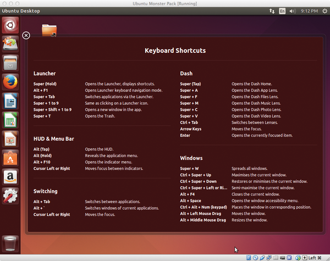Open the sound volume indicator
Viewport: 330px width, 261px height.
click(x=293, y=11)
